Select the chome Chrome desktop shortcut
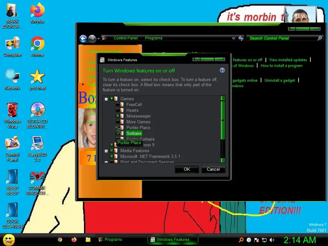 point(37,47)
